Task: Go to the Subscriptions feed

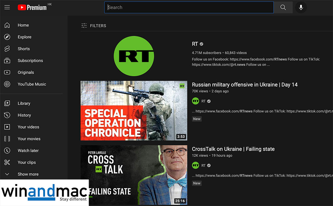Action: point(30,60)
